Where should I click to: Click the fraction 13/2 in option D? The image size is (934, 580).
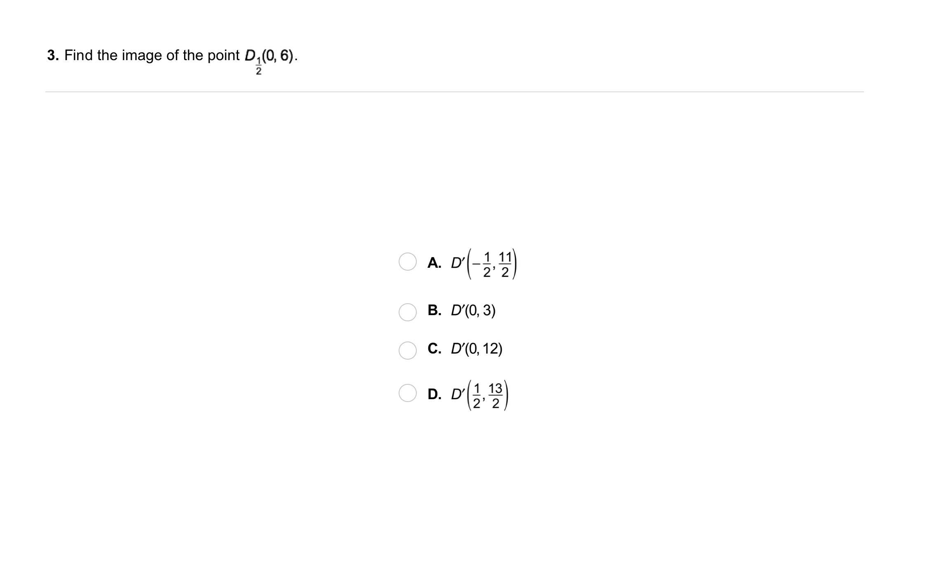(495, 396)
